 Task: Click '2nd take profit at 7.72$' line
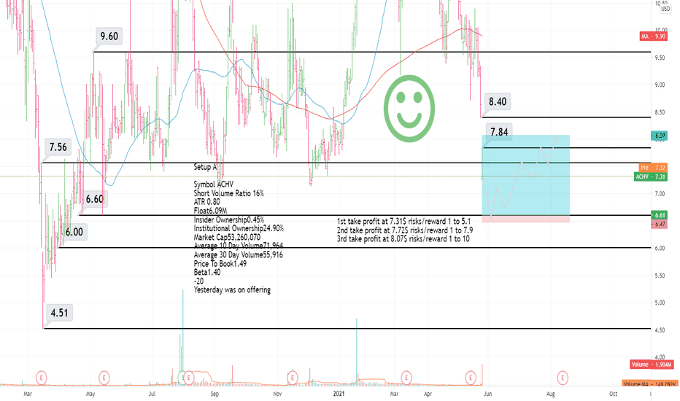tap(405, 230)
